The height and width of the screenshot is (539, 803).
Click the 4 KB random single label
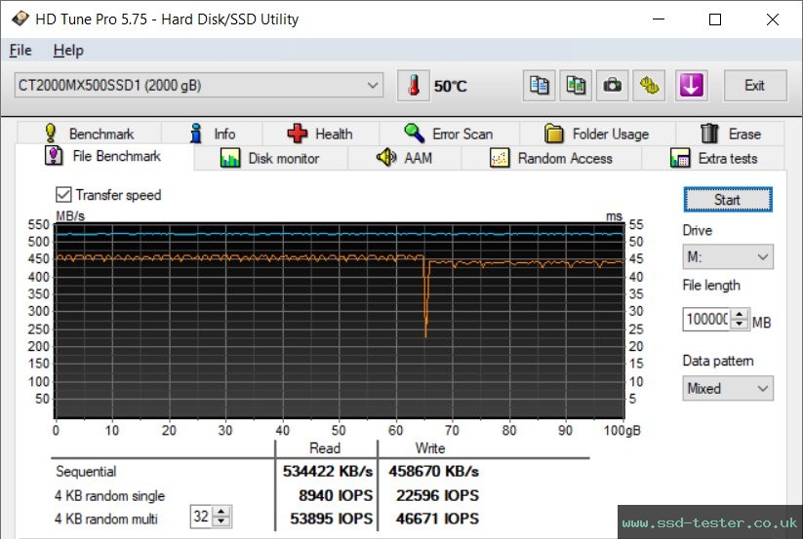coord(109,495)
